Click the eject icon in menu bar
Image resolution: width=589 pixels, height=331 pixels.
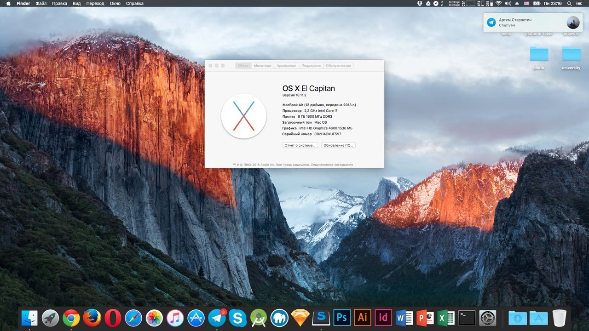pos(517,3)
